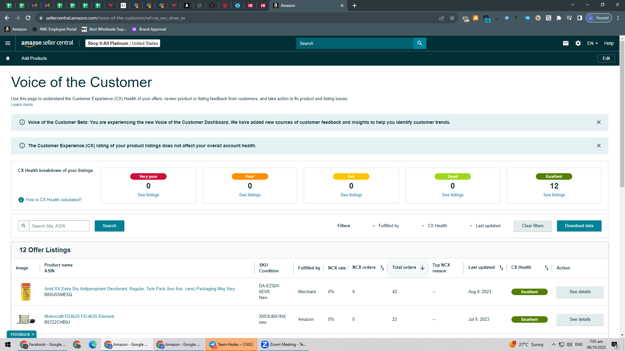Click the browser address bar URL
Image resolution: width=625 pixels, height=351 pixels.
pyautogui.click(x=116, y=18)
